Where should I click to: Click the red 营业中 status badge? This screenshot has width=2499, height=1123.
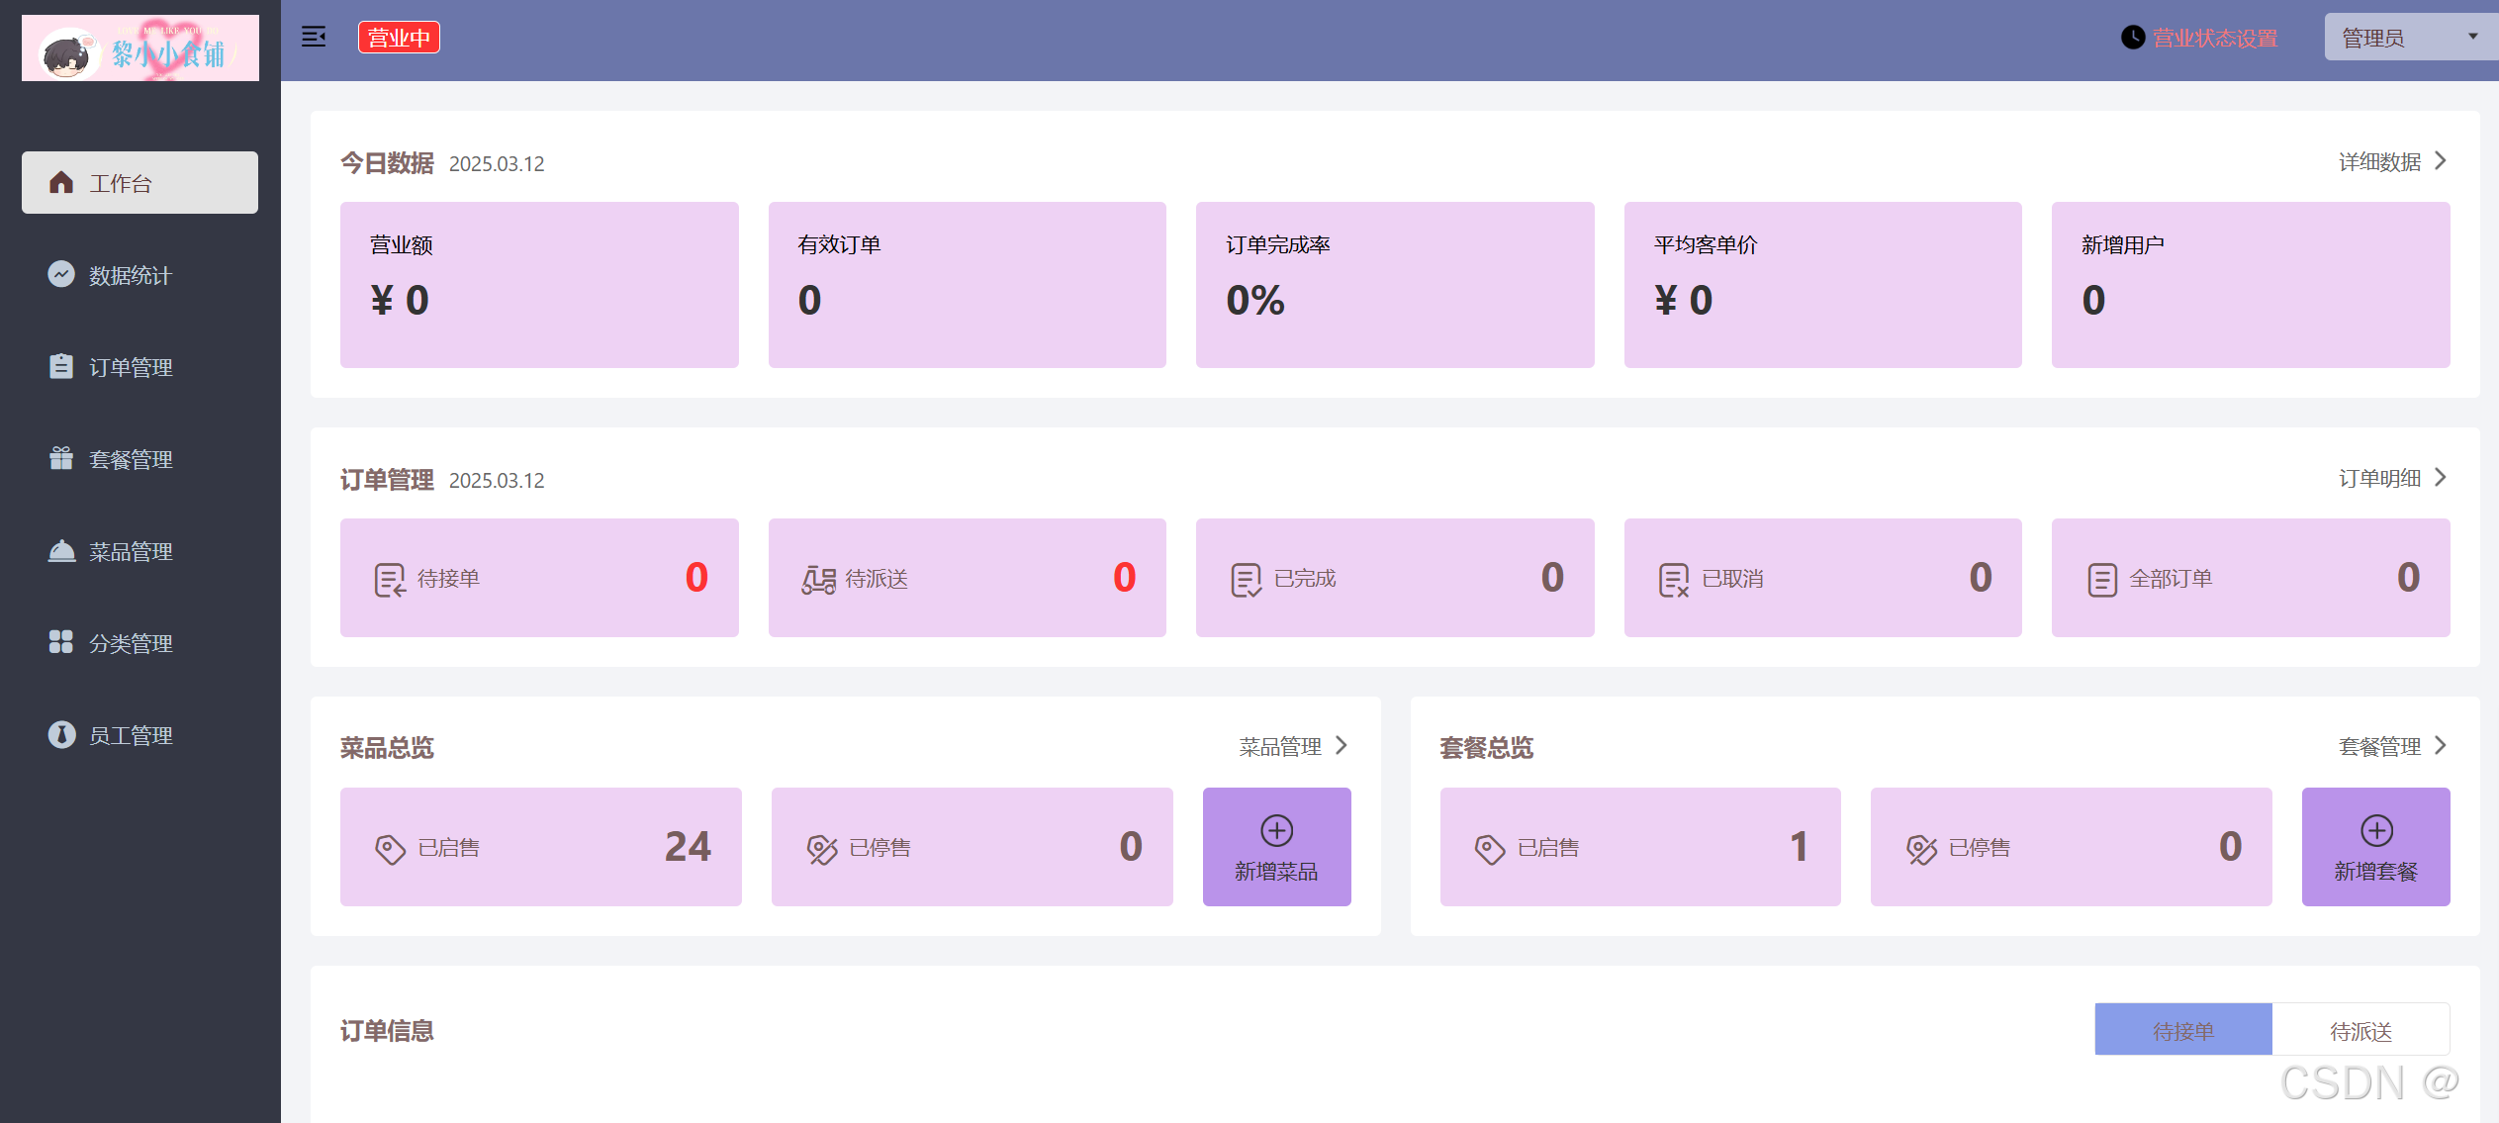[399, 38]
